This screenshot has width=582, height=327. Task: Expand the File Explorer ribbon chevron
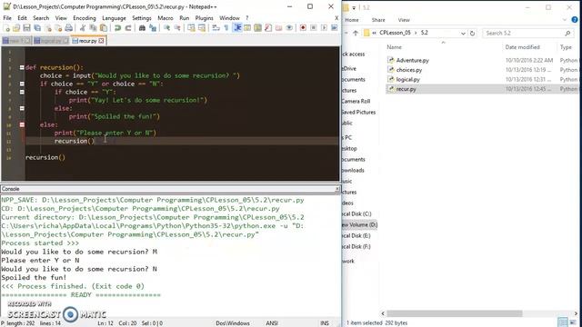click(565, 20)
